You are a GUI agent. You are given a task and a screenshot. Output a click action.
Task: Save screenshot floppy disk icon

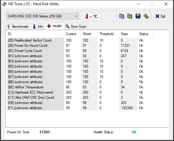point(138,16)
